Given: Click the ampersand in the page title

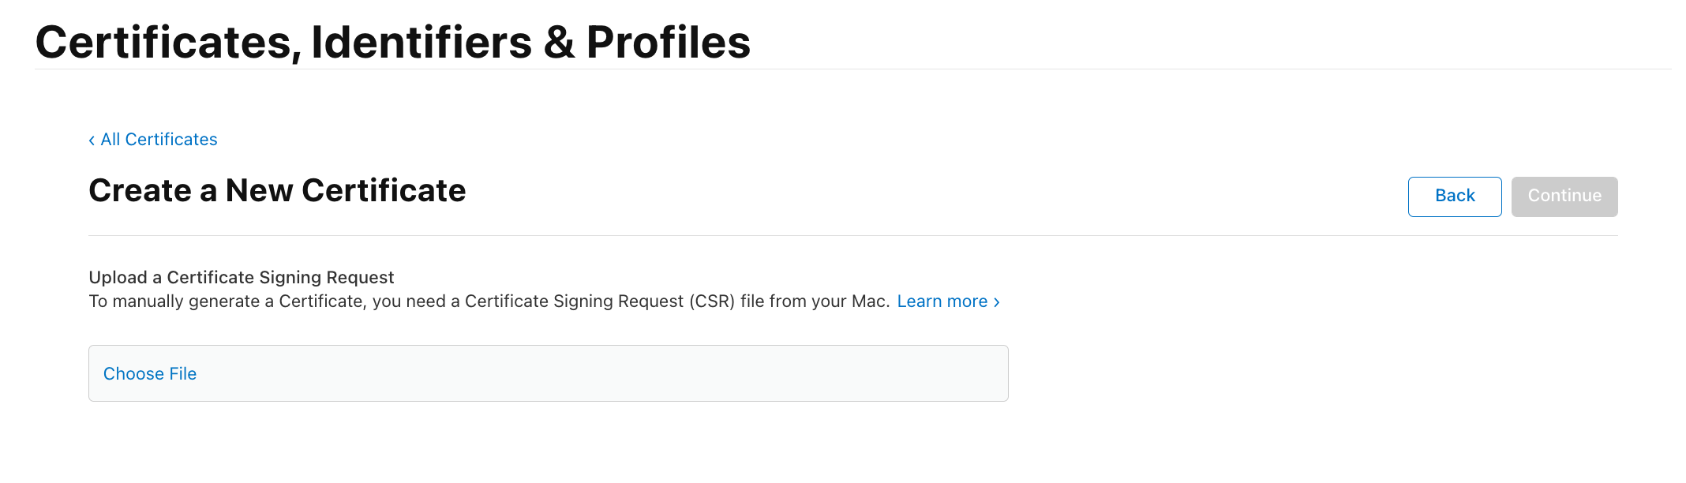Looking at the screenshot, I should coord(559,43).
